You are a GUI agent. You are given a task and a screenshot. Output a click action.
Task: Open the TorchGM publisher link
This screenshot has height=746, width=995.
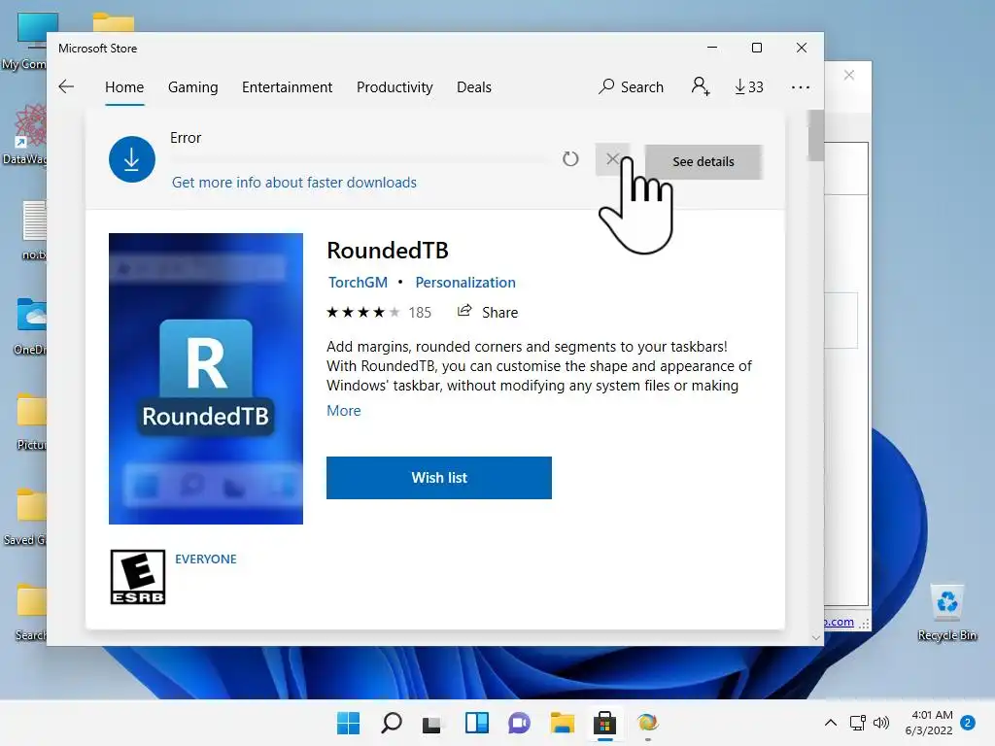coord(358,283)
